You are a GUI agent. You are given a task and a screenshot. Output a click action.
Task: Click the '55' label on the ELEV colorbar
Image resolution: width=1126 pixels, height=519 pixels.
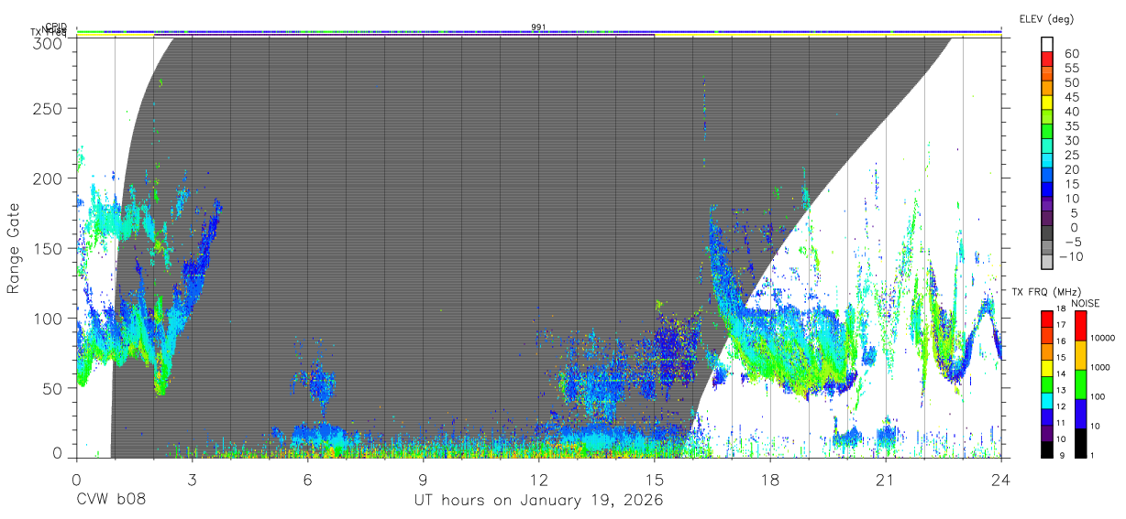1071,69
